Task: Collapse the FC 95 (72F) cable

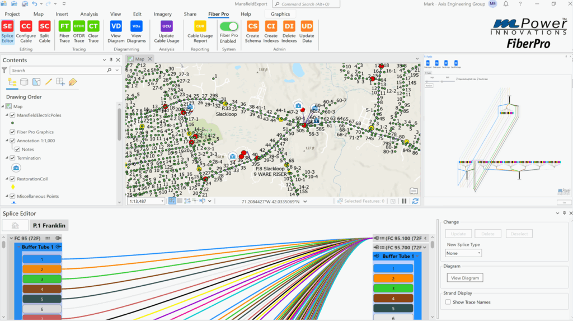Action: coord(11,238)
